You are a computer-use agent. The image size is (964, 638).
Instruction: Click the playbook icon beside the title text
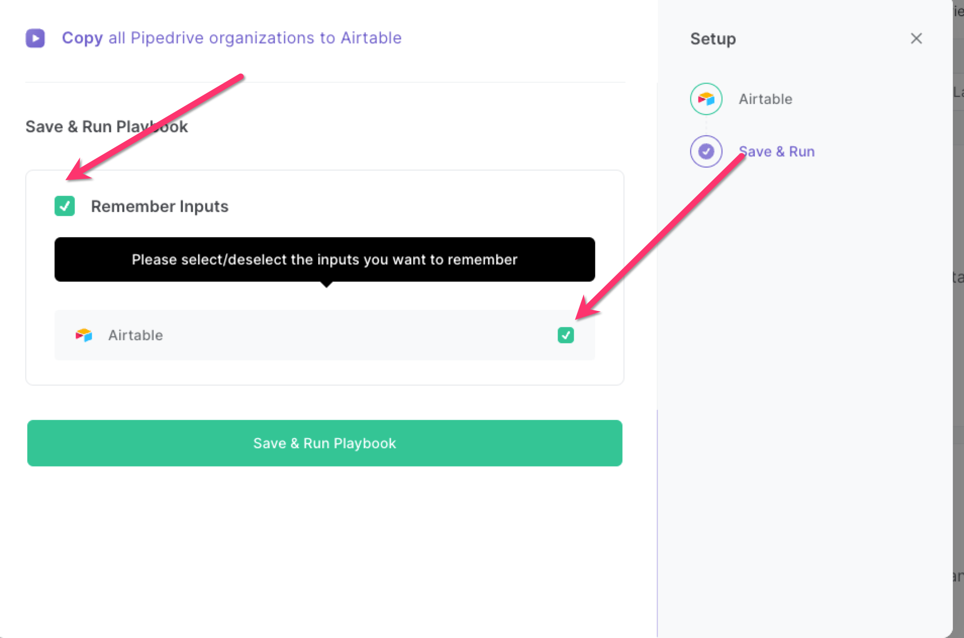(x=34, y=38)
